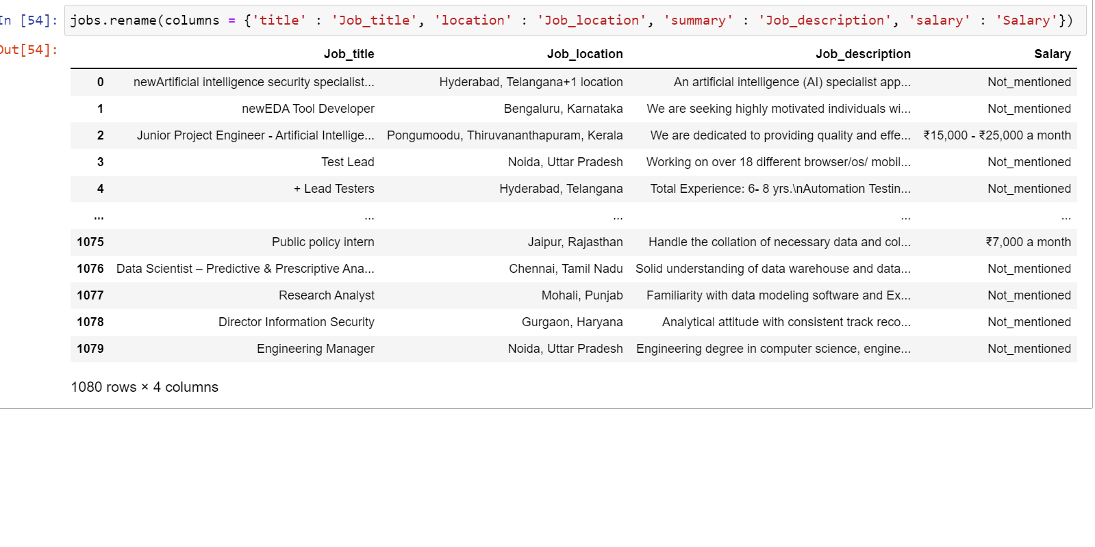This screenshot has height=547, width=1095.
Task: Click 'Data Scientist – Predictive & Prescriptive' cell
Action: (245, 269)
